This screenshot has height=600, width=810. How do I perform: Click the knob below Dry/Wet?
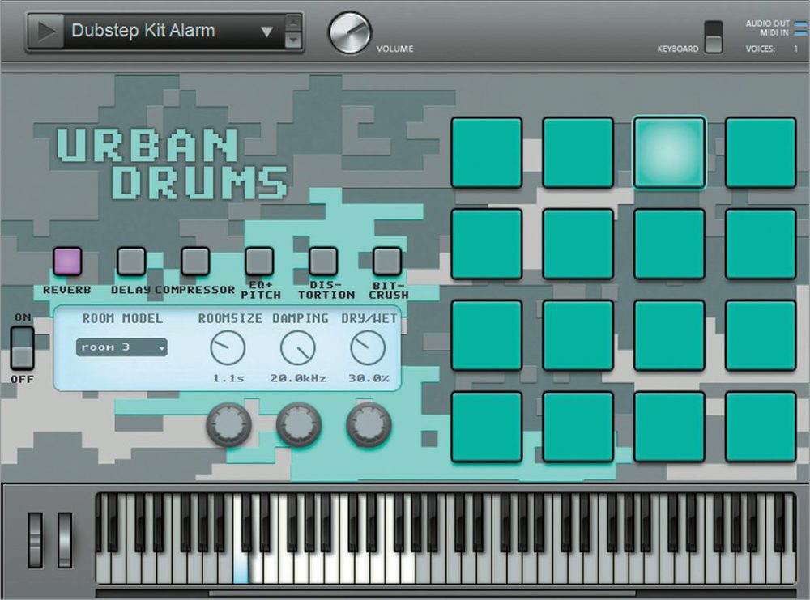(369, 425)
